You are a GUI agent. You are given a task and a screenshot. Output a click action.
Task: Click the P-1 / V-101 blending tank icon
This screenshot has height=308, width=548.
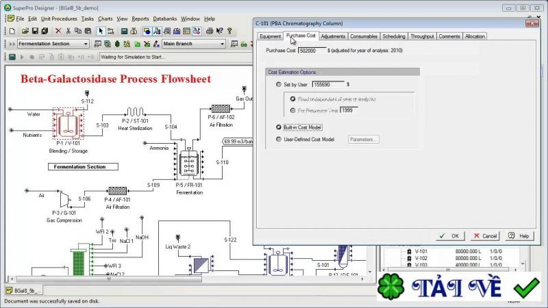pyautogui.click(x=68, y=124)
